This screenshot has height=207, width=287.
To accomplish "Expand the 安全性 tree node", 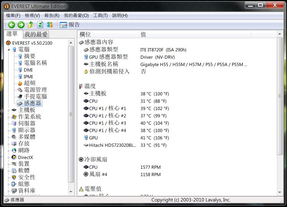I will [9, 178].
